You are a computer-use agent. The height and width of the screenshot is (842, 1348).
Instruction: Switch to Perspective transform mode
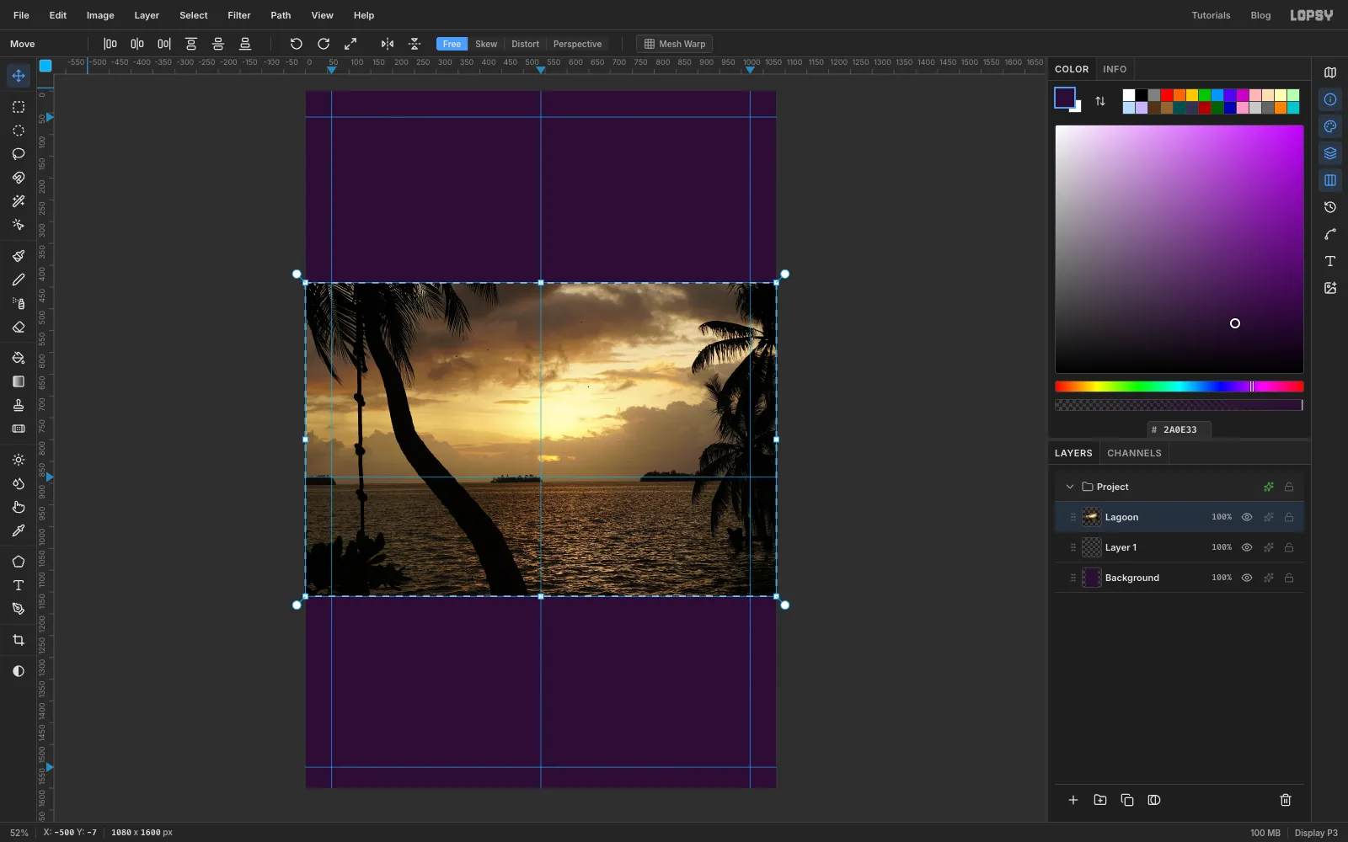(577, 44)
